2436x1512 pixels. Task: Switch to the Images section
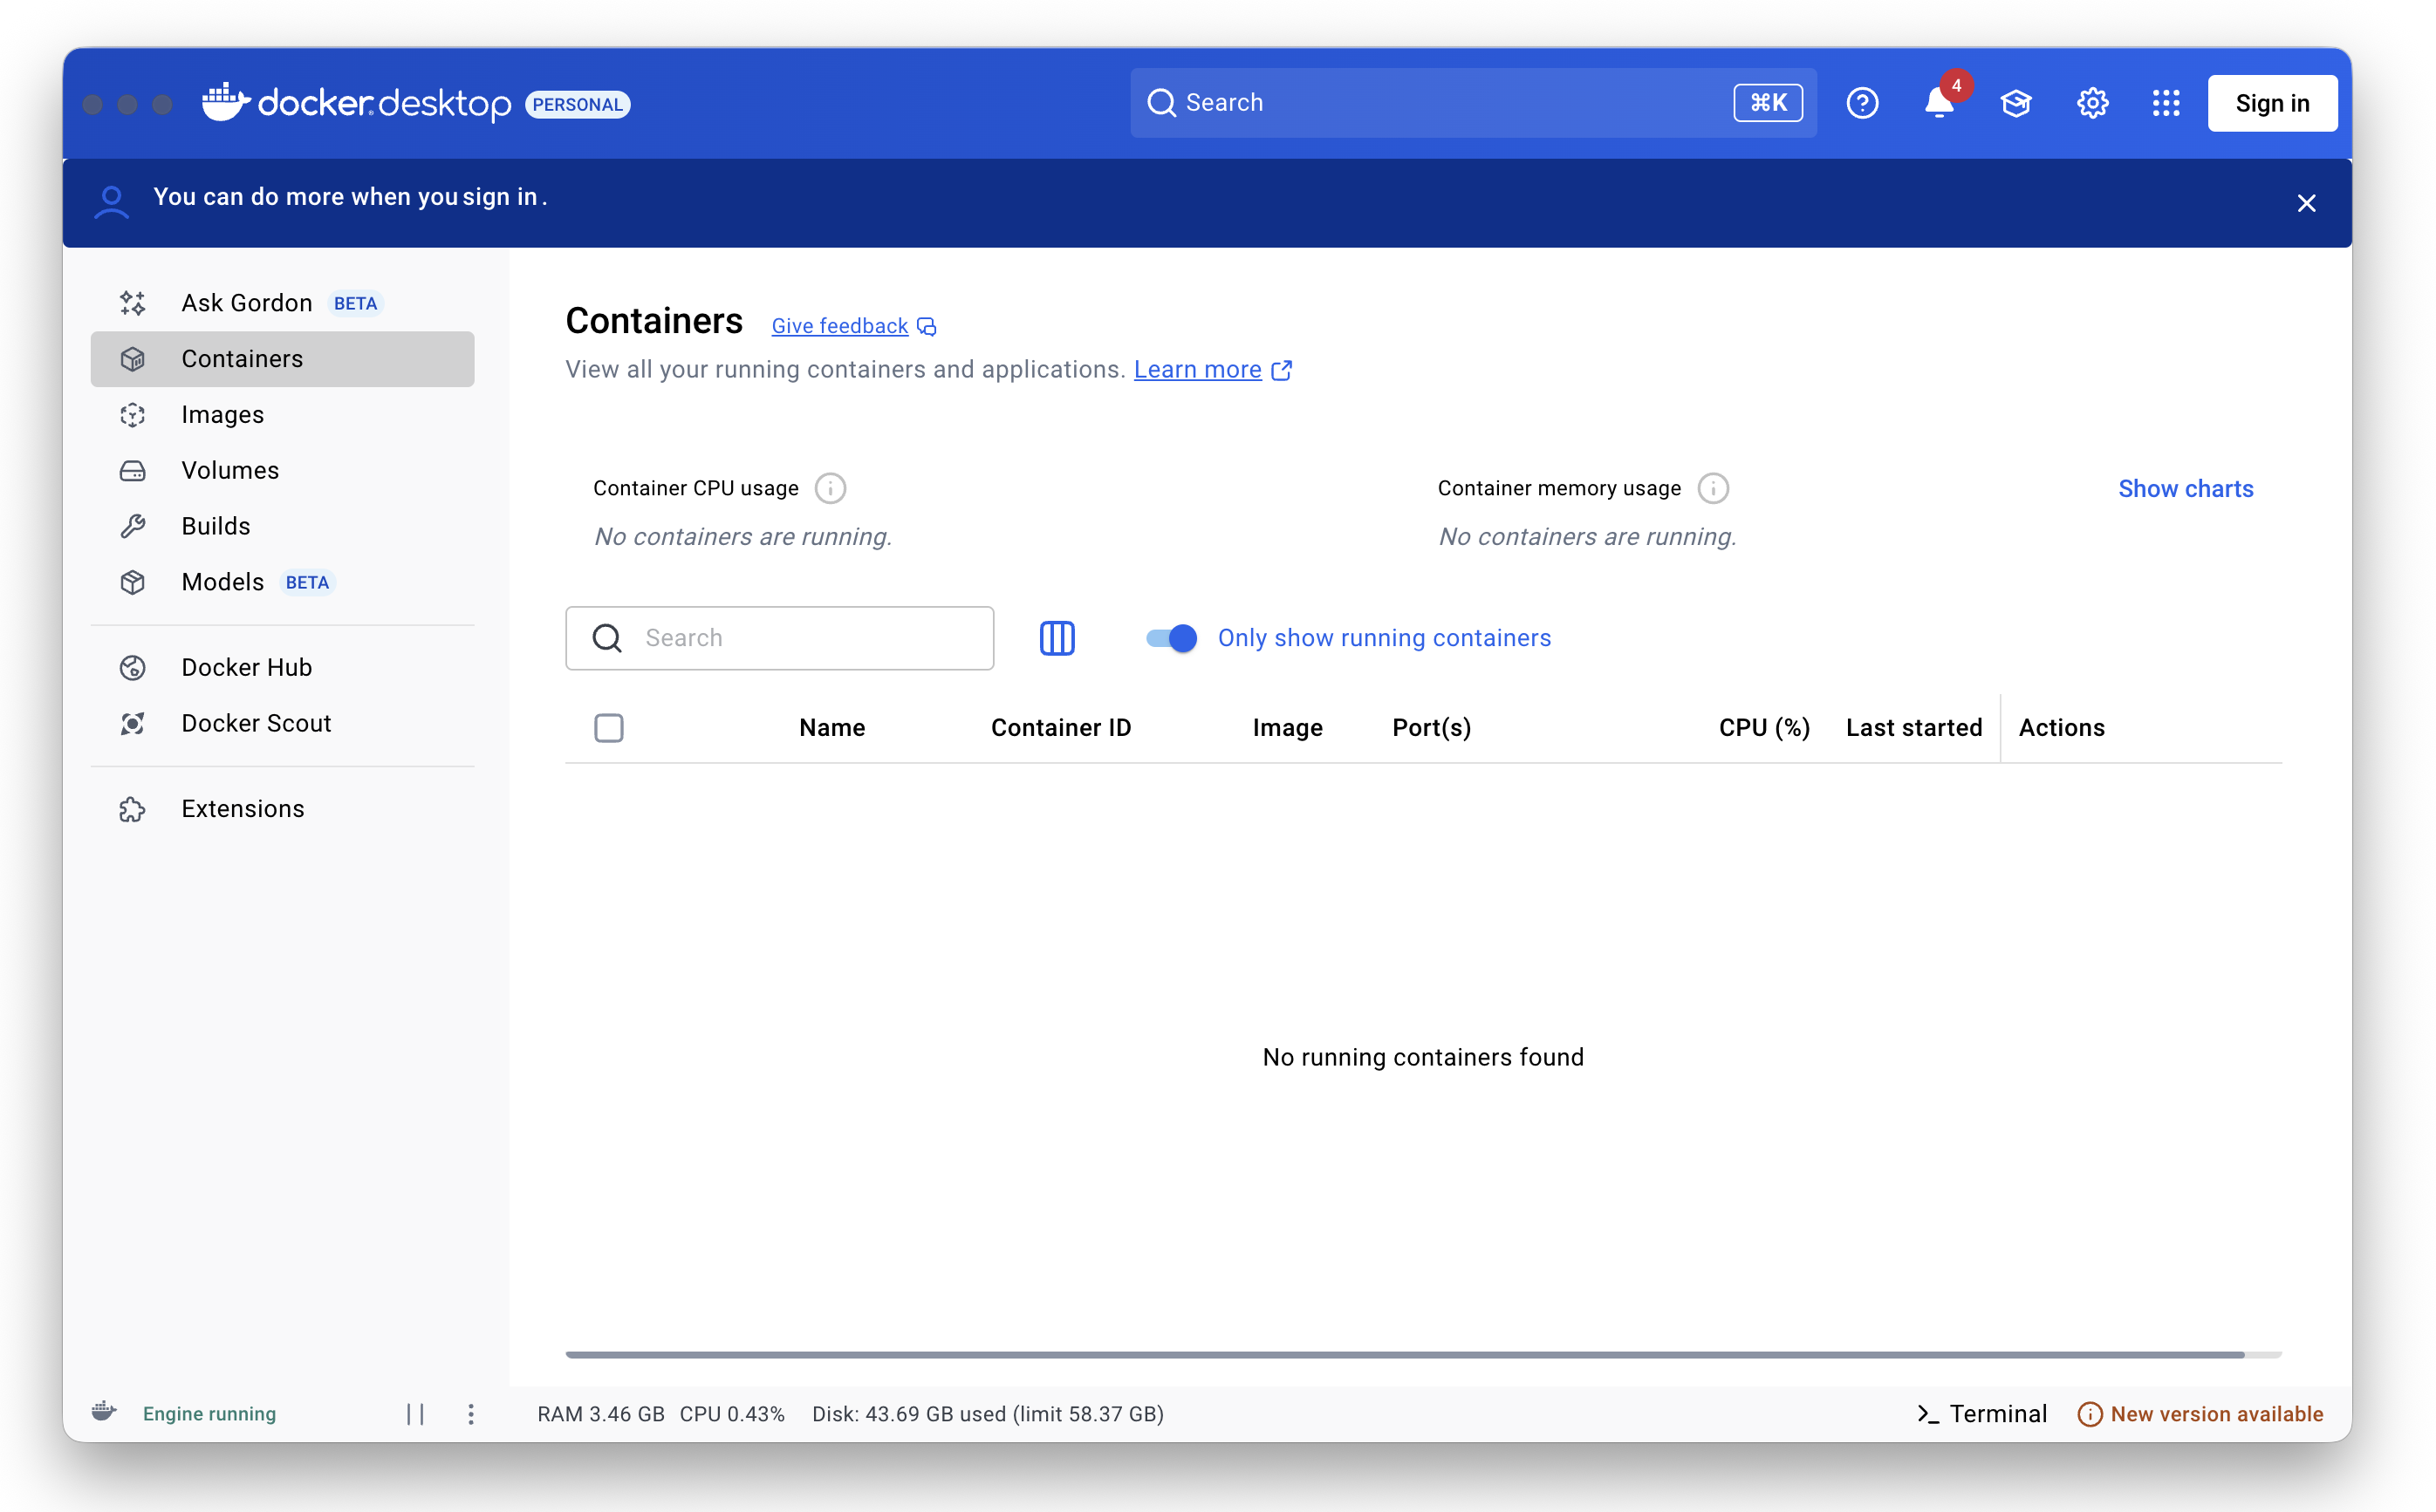coord(222,414)
